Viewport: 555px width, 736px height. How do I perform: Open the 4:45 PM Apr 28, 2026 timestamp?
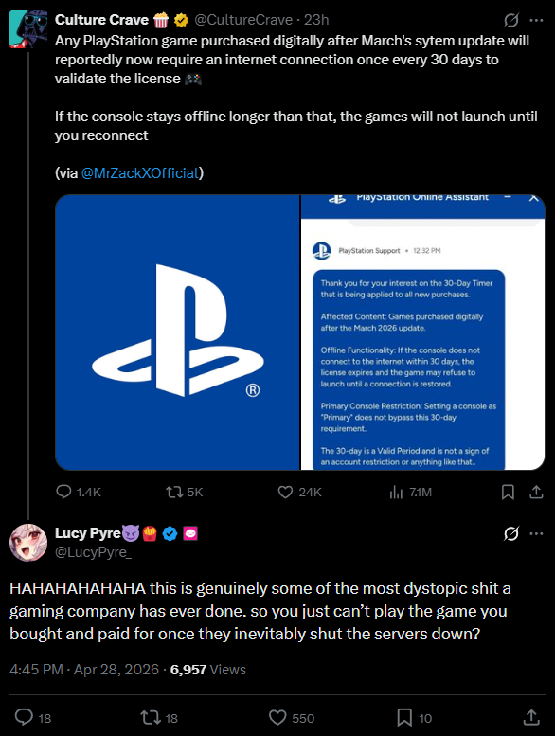click(x=84, y=670)
